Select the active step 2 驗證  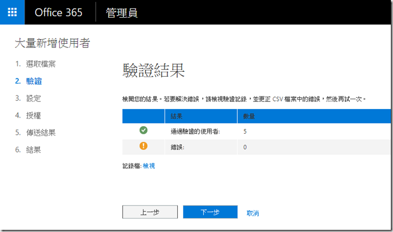tap(34, 81)
